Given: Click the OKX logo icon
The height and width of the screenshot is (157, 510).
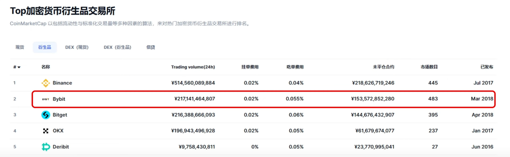Looking at the screenshot, I should (x=46, y=131).
